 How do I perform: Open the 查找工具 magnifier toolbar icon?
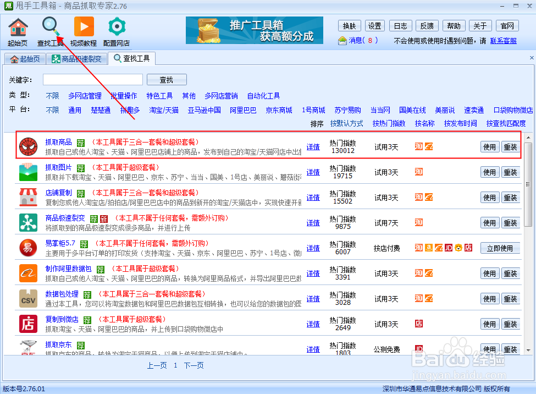coord(51,32)
